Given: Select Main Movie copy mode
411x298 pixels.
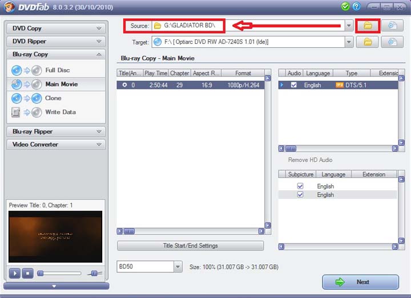Looking at the screenshot, I should coord(56,84).
